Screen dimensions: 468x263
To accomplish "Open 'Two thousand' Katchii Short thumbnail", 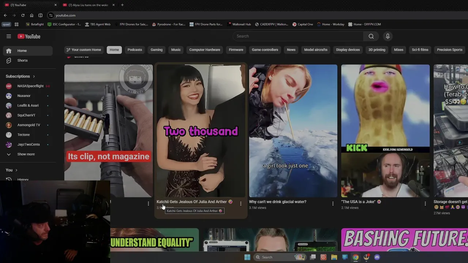I will point(201,131).
